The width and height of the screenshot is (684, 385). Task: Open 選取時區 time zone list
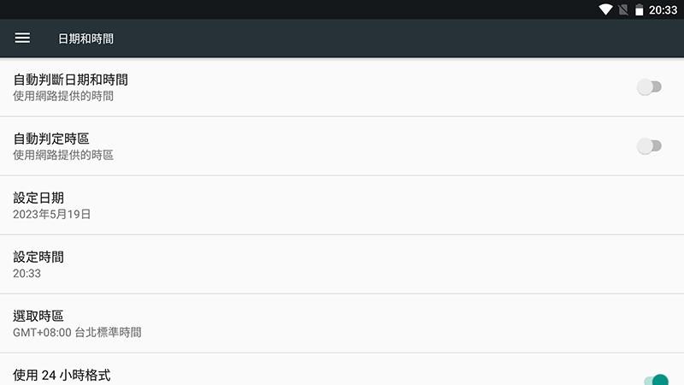tap(342, 323)
